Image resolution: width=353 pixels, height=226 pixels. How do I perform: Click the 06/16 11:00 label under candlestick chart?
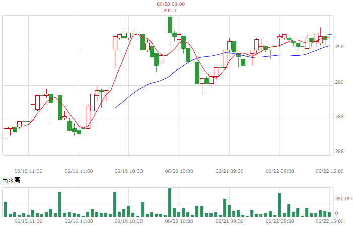(x=79, y=171)
